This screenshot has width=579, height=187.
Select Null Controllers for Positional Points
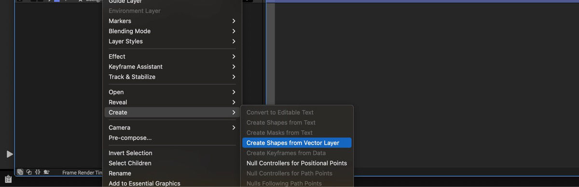click(x=297, y=163)
